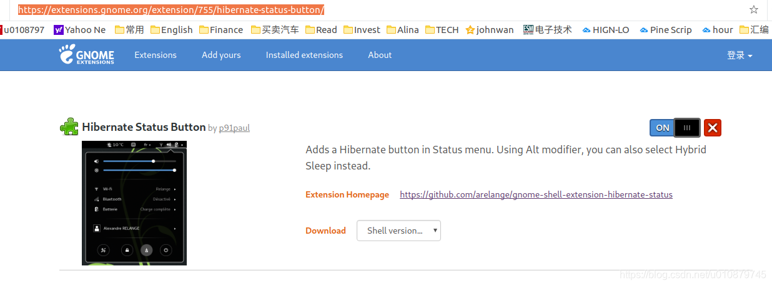Open the Alina bookmarks folder
772x286 pixels.
(x=403, y=29)
